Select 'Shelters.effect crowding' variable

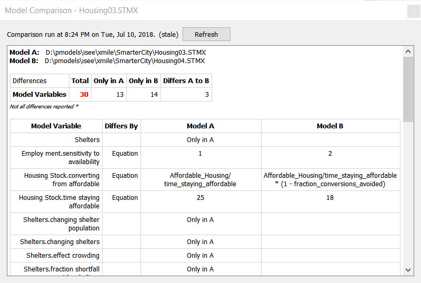pos(63,255)
